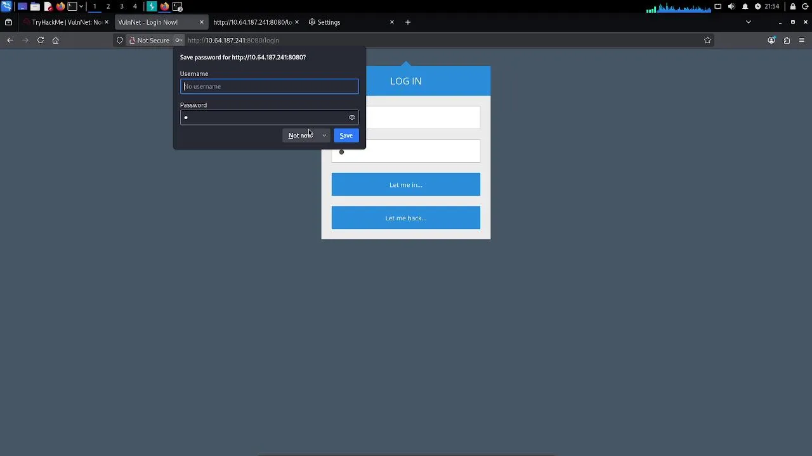Open the terminal emulator launcher
Image resolution: width=812 pixels, height=456 pixels.
coord(72,6)
